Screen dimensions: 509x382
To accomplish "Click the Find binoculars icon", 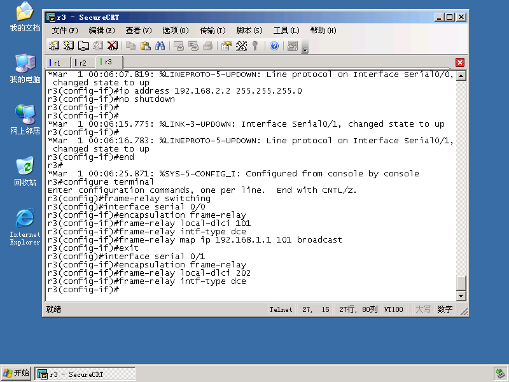I will click(x=160, y=46).
